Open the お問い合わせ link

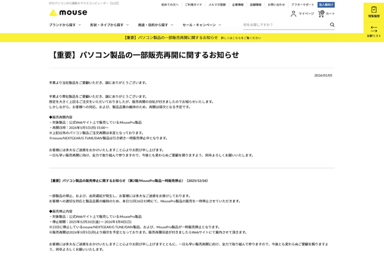tap(276, 4)
